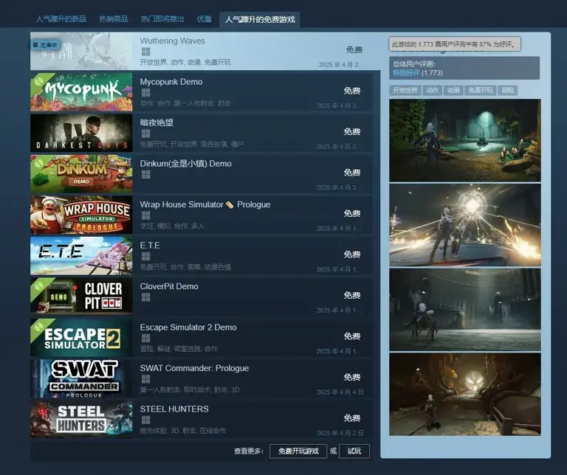Open the Dinkum Demo capsule image
This screenshot has height=475, width=567.
tap(81, 174)
